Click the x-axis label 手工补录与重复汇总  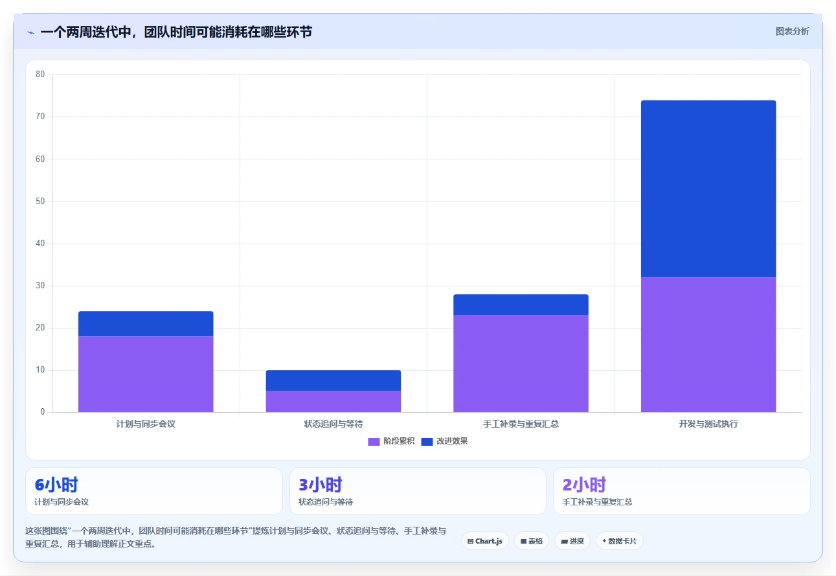tap(521, 424)
